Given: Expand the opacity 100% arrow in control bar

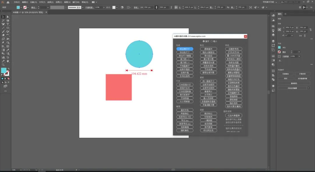Looking at the screenshot, I should coord(104,7).
